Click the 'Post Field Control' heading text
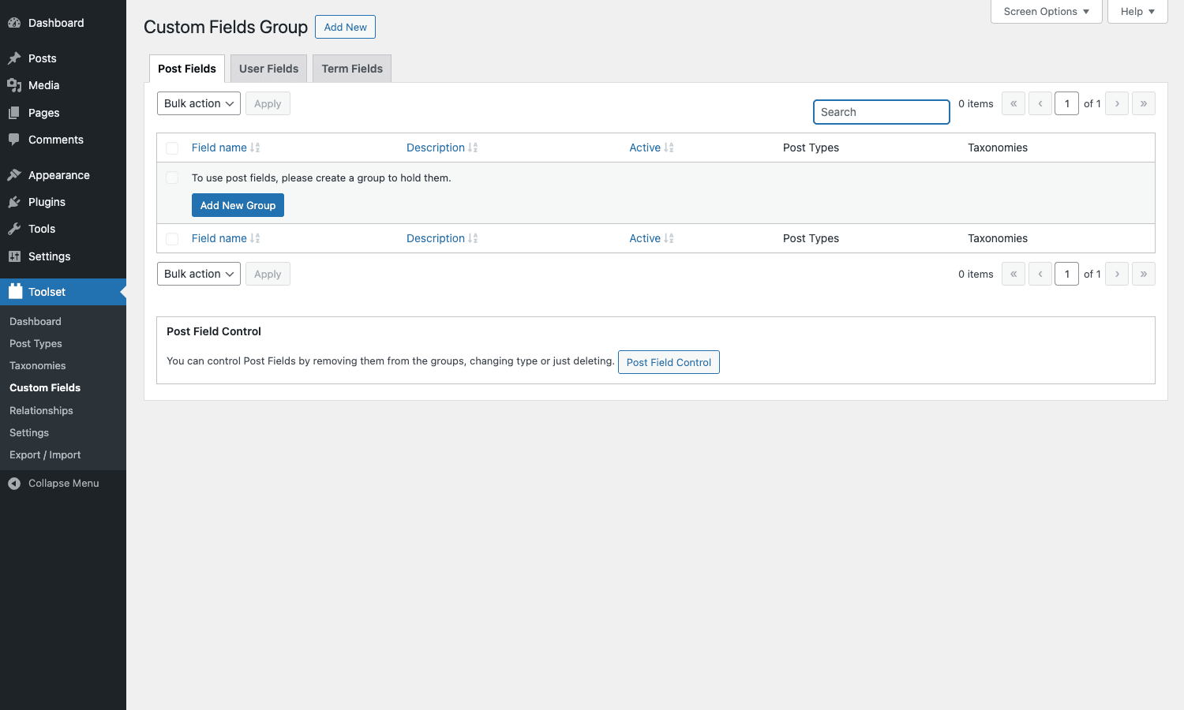 214,331
